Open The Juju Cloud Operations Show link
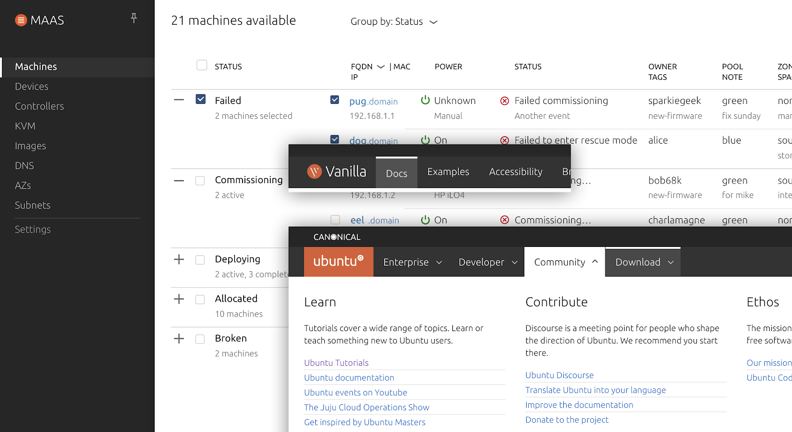This screenshot has height=432, width=792. (366, 407)
